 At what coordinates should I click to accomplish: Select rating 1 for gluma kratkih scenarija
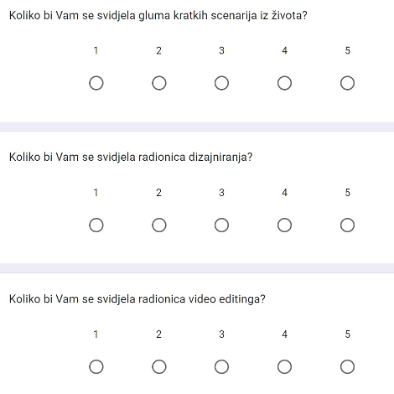point(96,83)
